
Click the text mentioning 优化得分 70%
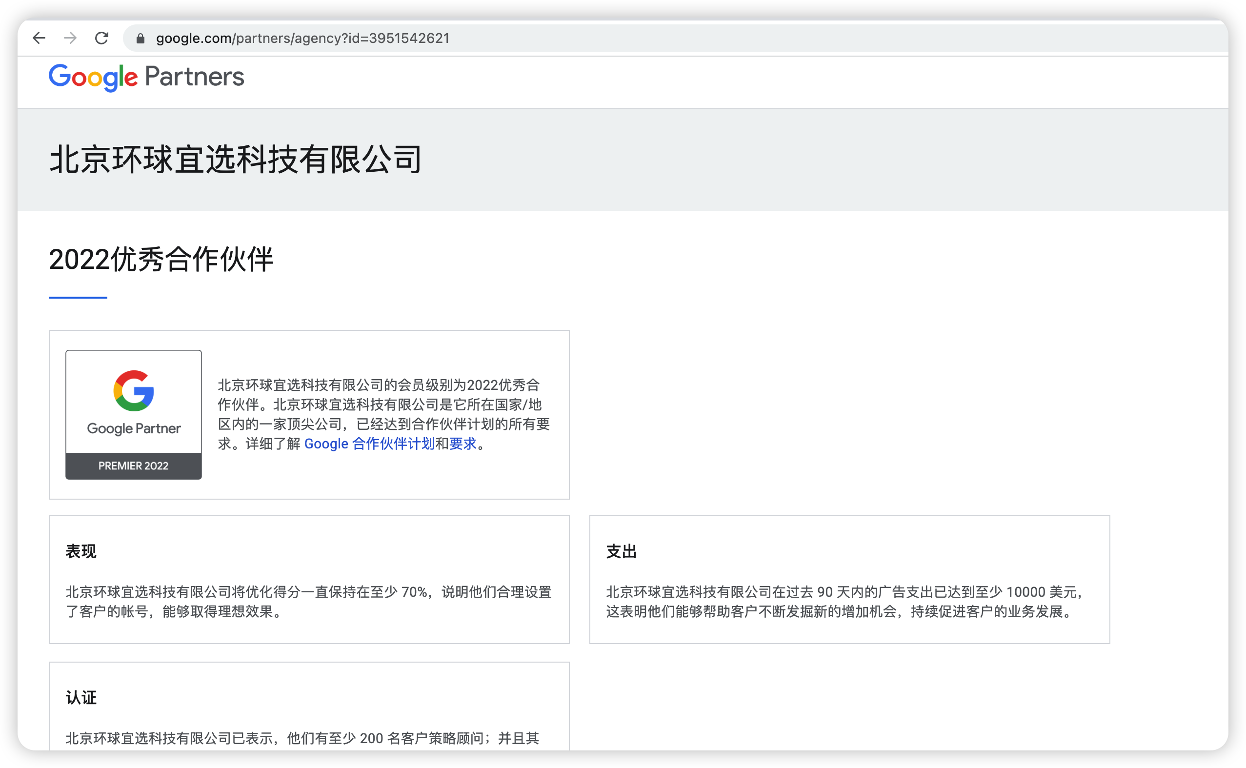click(309, 602)
